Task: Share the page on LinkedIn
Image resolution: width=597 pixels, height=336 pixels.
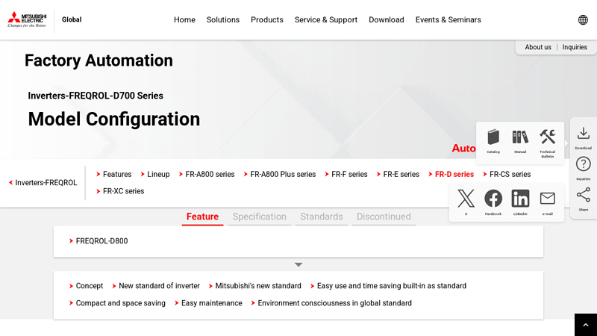Action: [520, 199]
